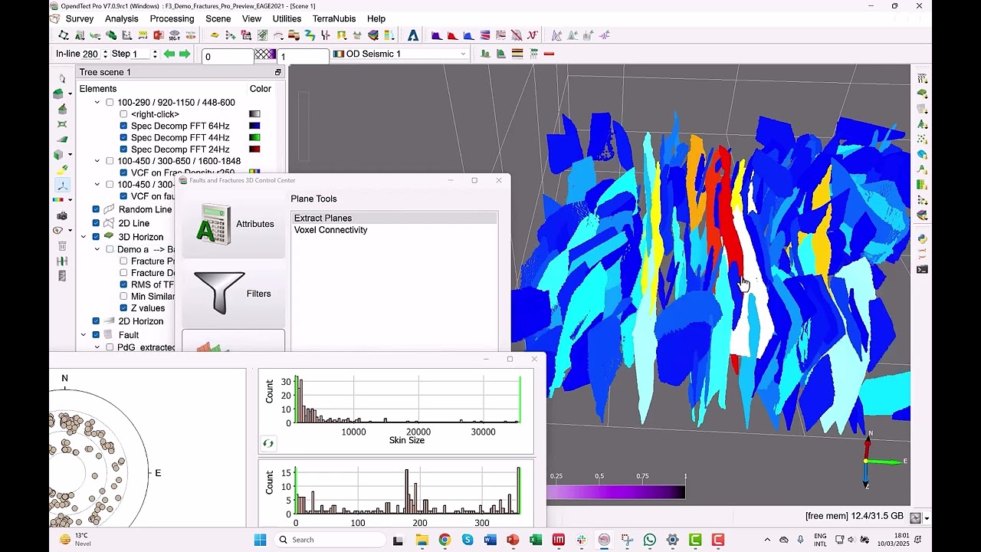Click the green refresh icon beside Skin Size histogram
The image size is (981, 552).
(x=267, y=443)
